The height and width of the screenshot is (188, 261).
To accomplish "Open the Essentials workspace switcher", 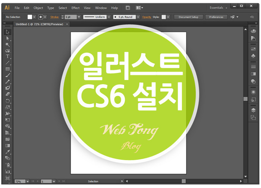I will click(218, 8).
